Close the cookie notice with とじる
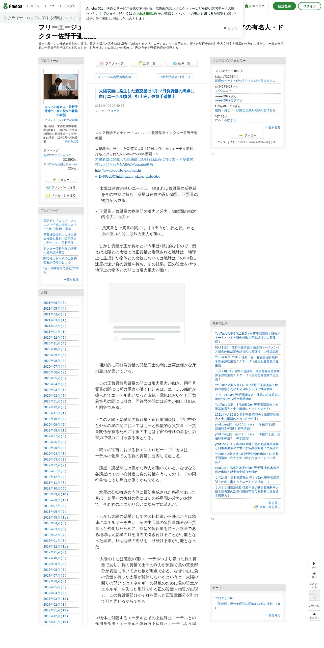324x648 pixels. (x=231, y=28)
